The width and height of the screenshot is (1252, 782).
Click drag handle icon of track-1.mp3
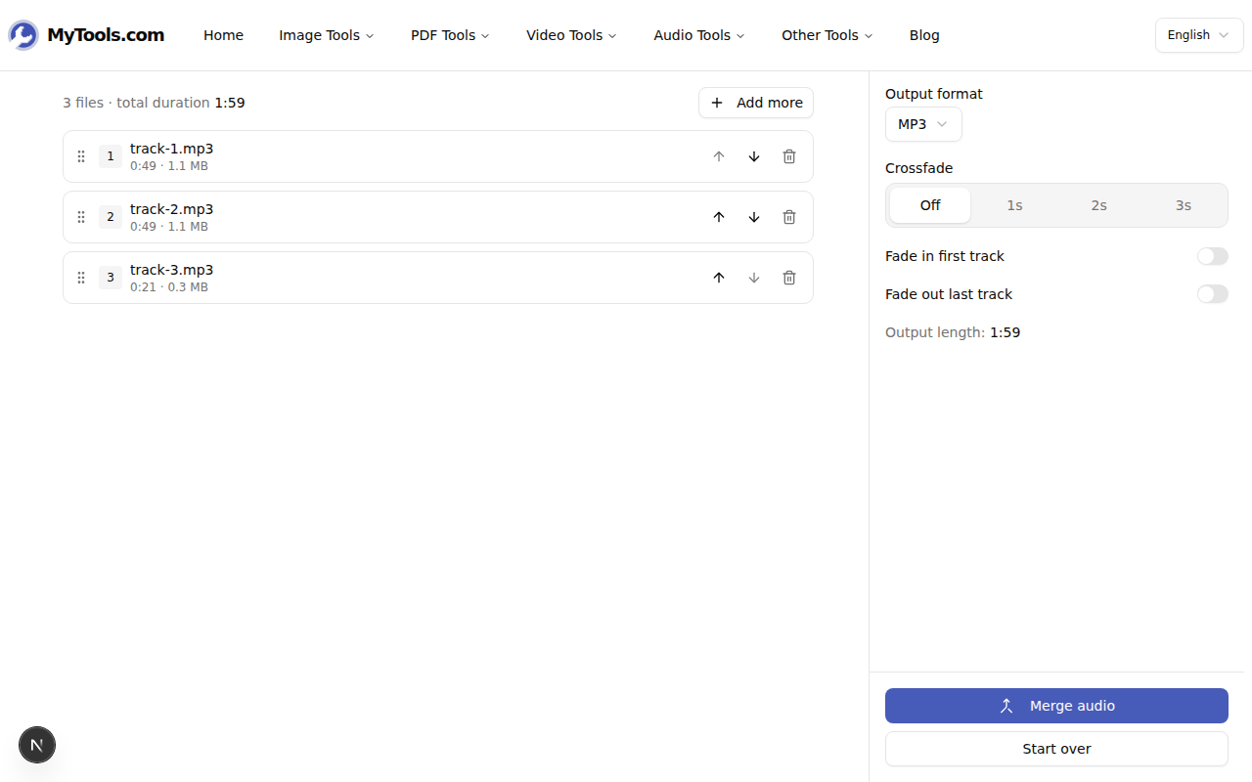click(81, 156)
